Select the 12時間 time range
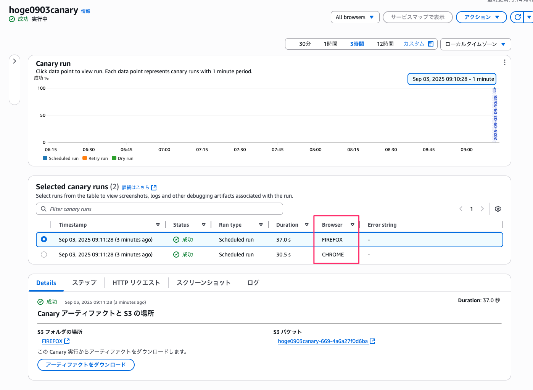This screenshot has height=390, width=533. pos(385,44)
